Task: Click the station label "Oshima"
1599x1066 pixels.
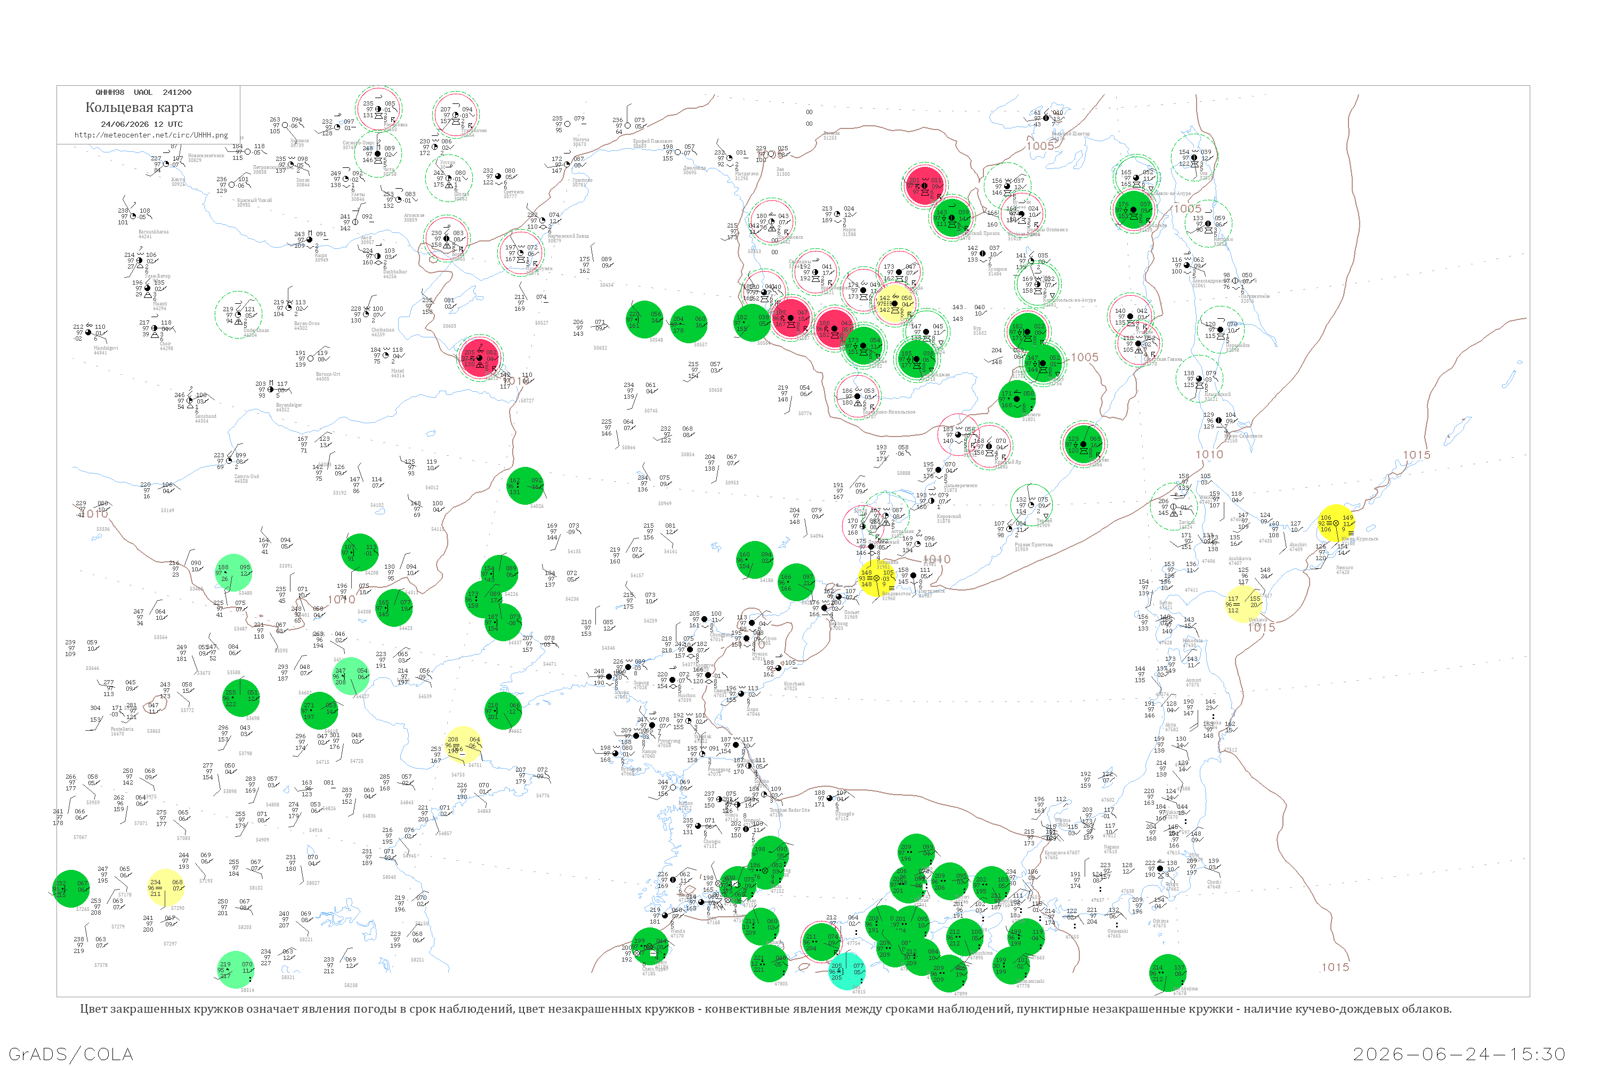Action: [x=1160, y=921]
